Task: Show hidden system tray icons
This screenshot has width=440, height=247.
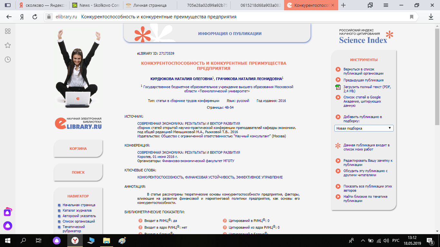Action: 364,240
